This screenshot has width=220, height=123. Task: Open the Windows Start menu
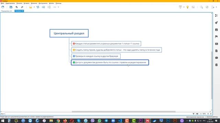pos(3,121)
